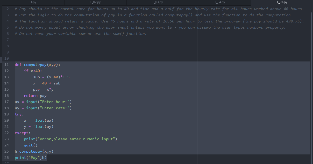Click the 'return pay' statement
Screen dimensions: 313x164
(35, 96)
